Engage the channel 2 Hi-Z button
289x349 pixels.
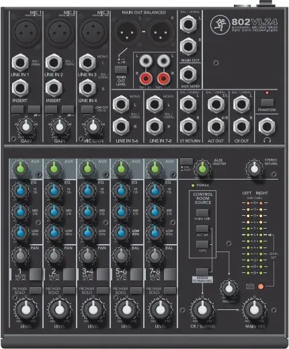(68, 110)
